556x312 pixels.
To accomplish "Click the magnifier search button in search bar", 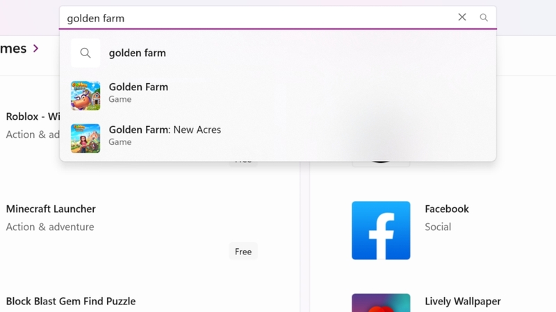I will pyautogui.click(x=484, y=17).
